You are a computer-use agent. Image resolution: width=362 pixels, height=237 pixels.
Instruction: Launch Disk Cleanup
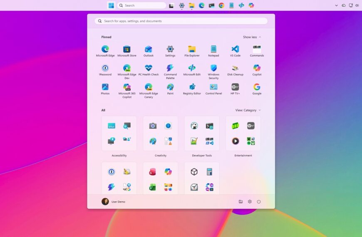tap(235, 70)
